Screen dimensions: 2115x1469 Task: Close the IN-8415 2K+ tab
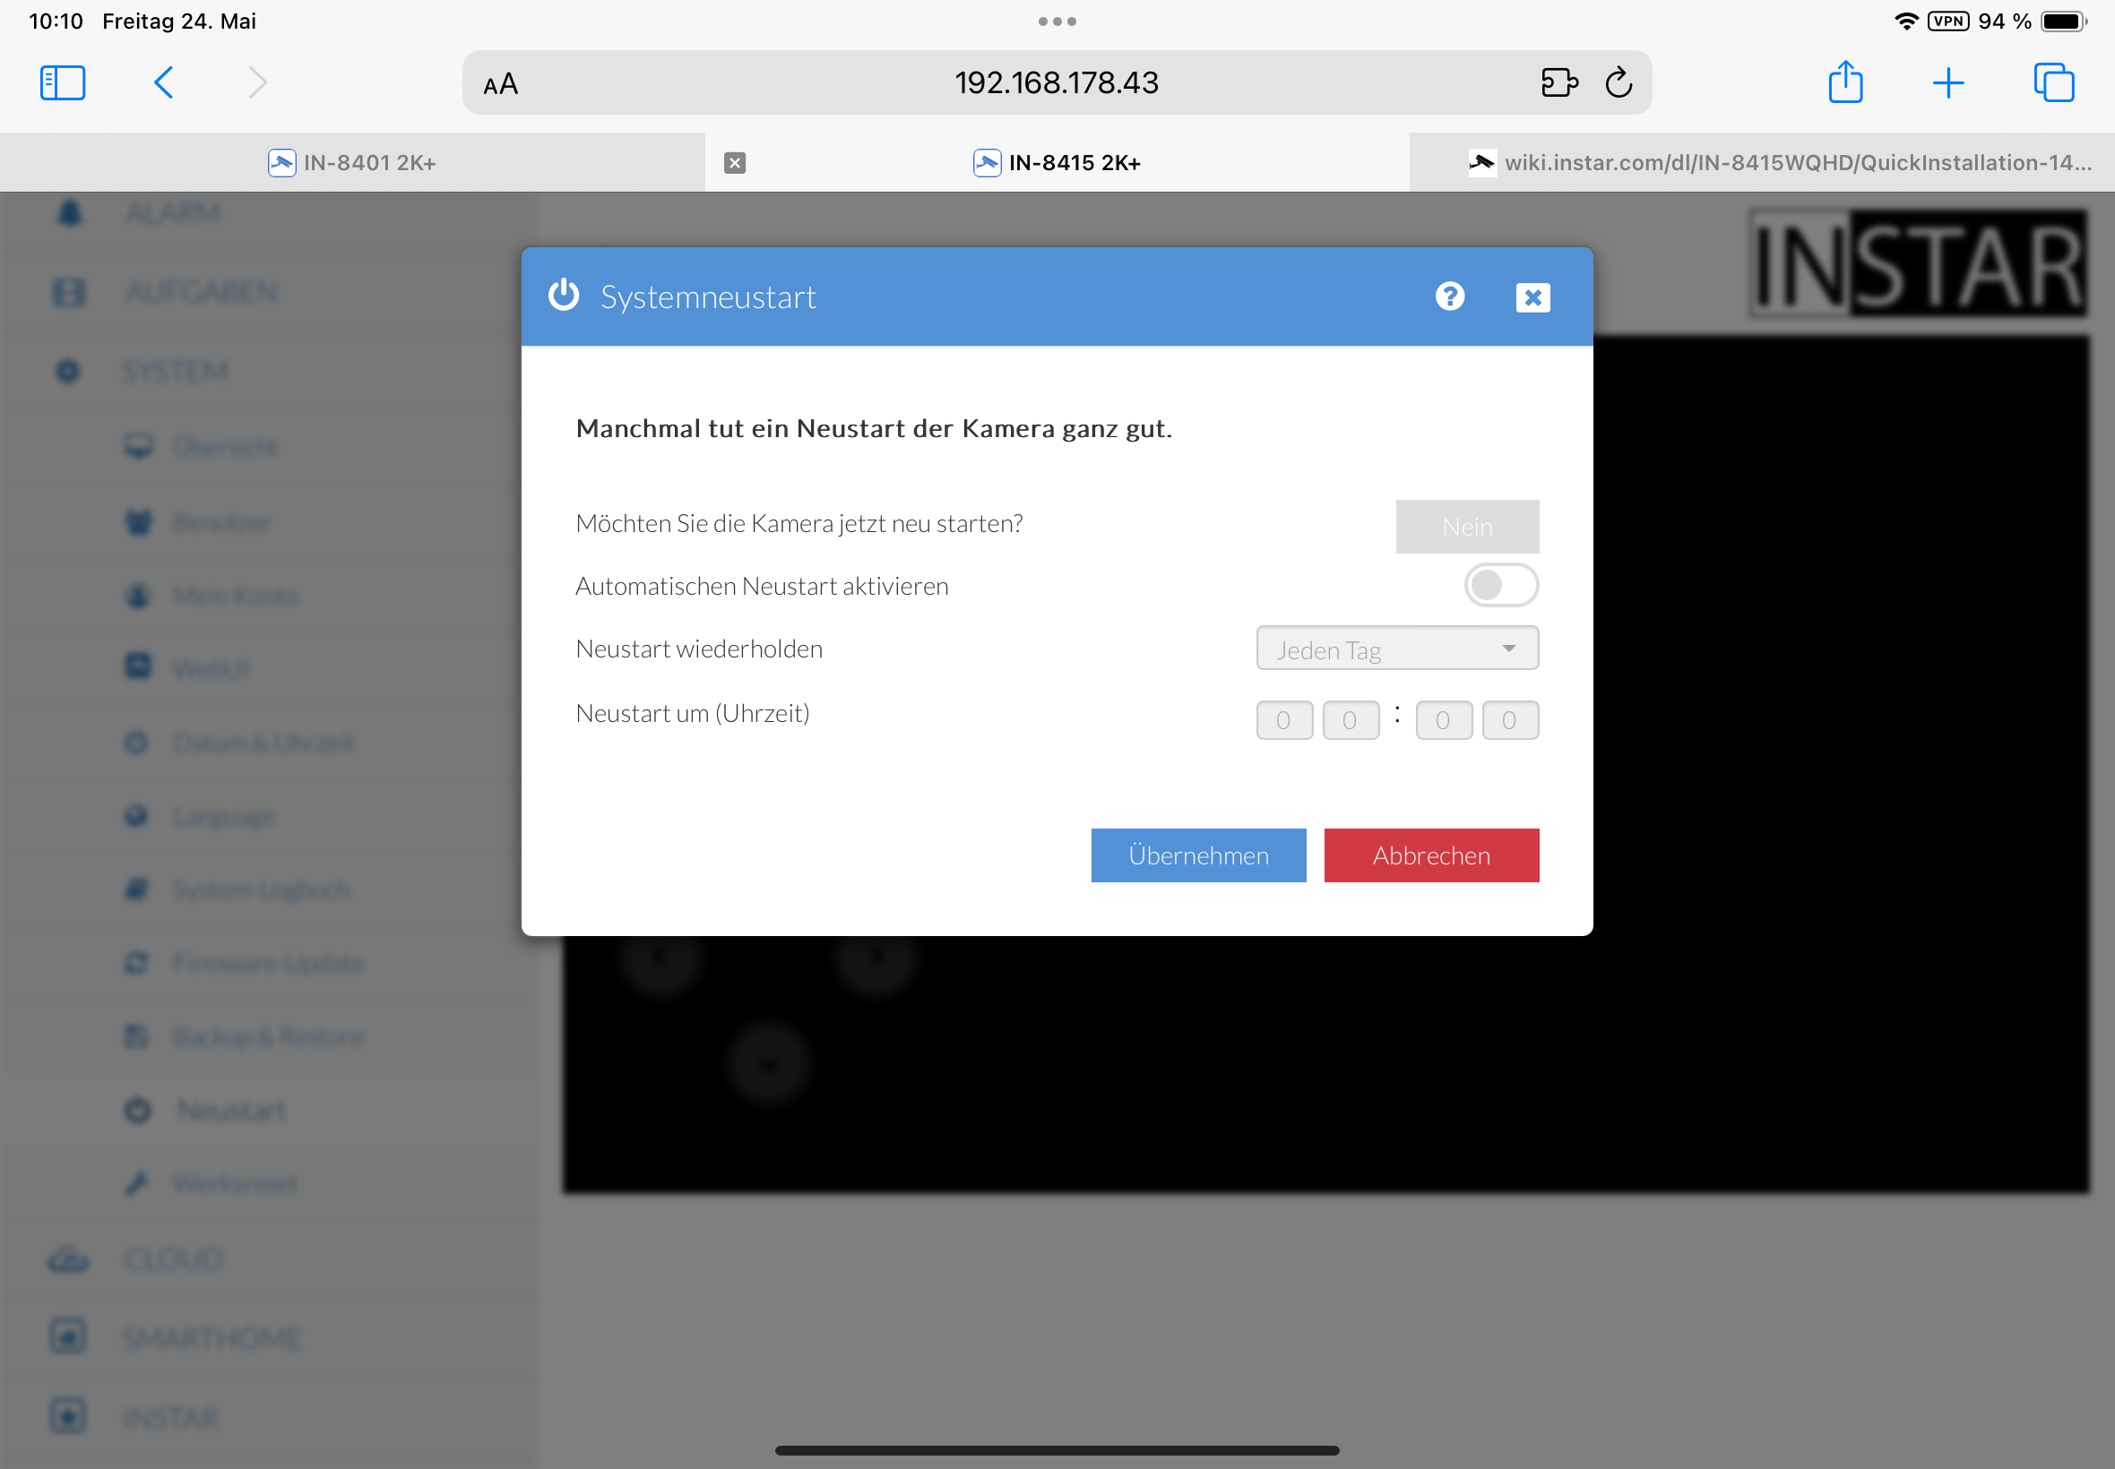coord(734,163)
